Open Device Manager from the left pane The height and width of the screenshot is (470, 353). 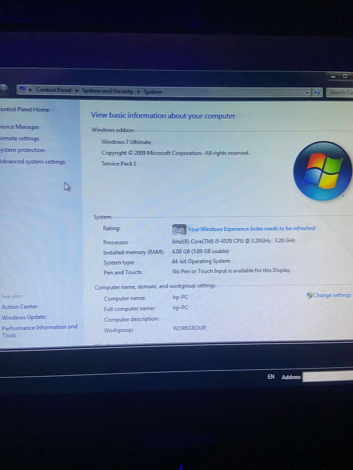[x=20, y=127]
